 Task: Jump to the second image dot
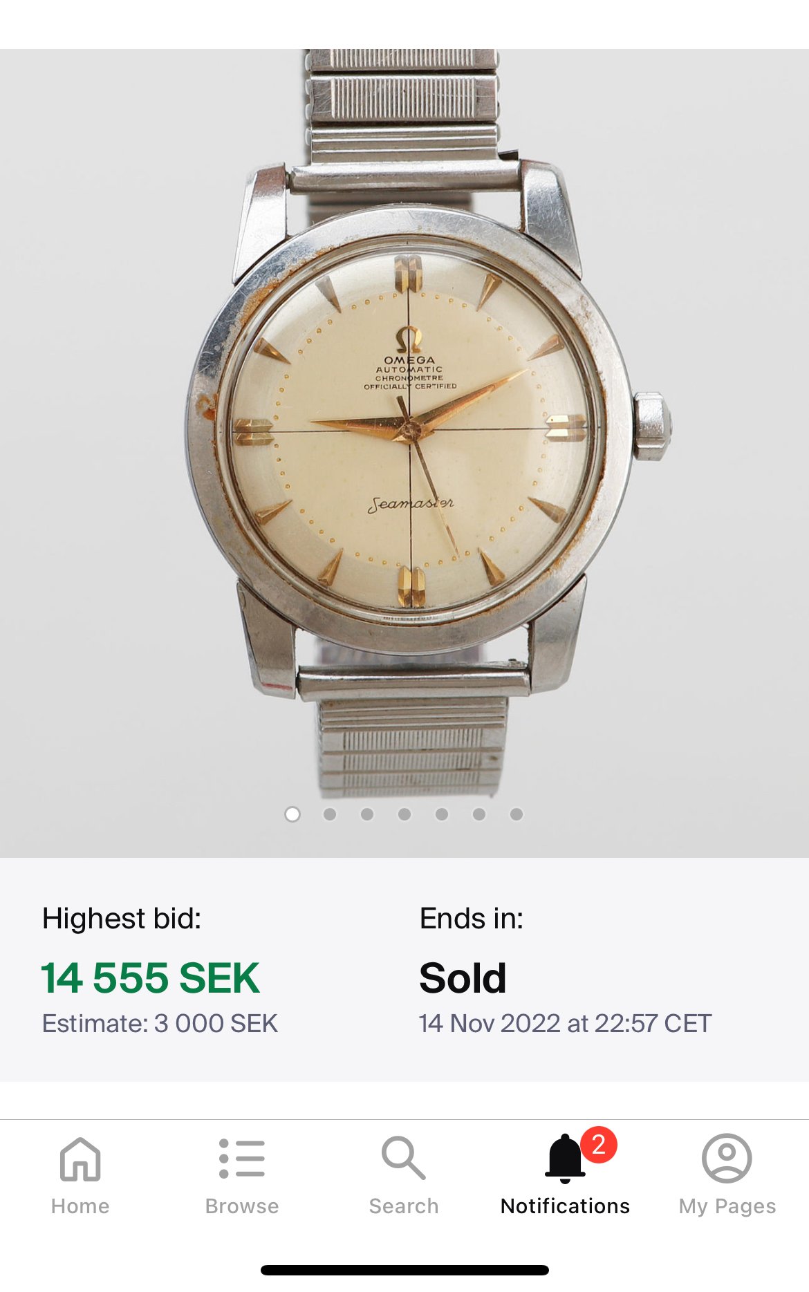(x=330, y=814)
